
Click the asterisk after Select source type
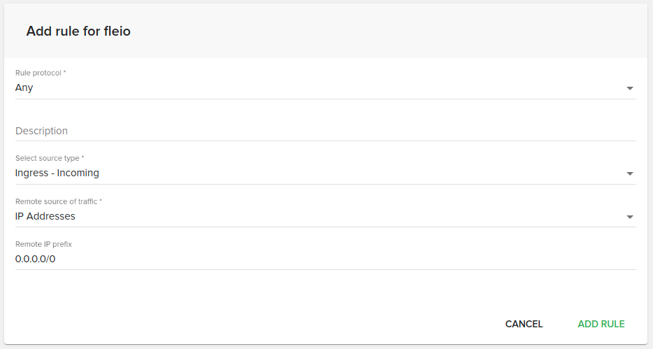[82, 158]
